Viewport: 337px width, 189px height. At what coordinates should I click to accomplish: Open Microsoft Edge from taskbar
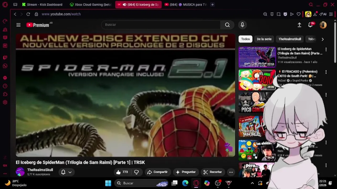[185, 183]
